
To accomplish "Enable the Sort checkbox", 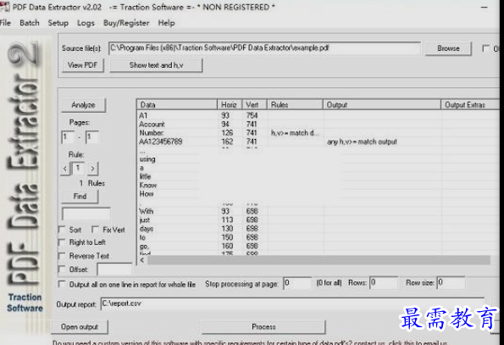I will pyautogui.click(x=62, y=230).
